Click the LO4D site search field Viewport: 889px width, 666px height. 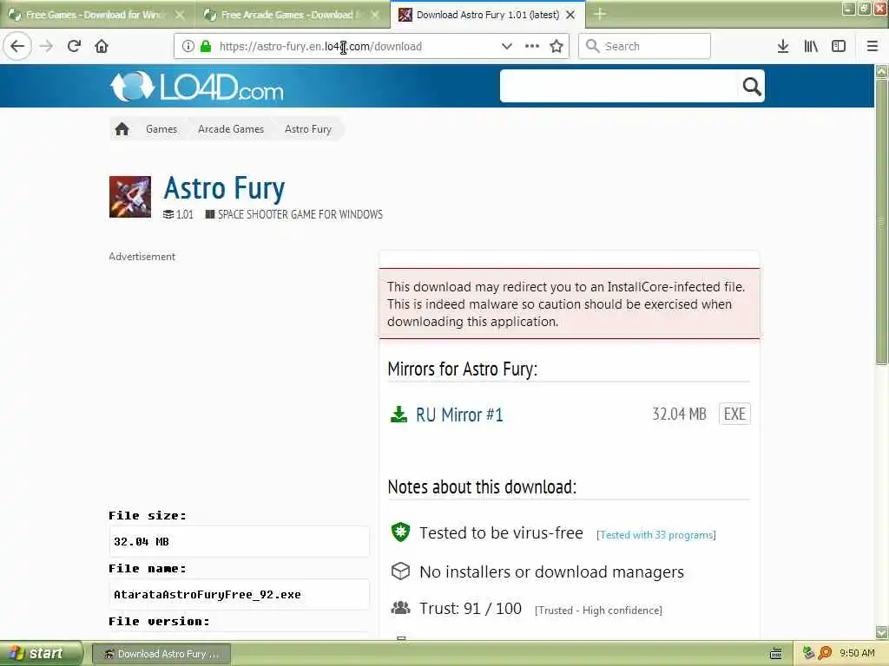tap(618, 86)
